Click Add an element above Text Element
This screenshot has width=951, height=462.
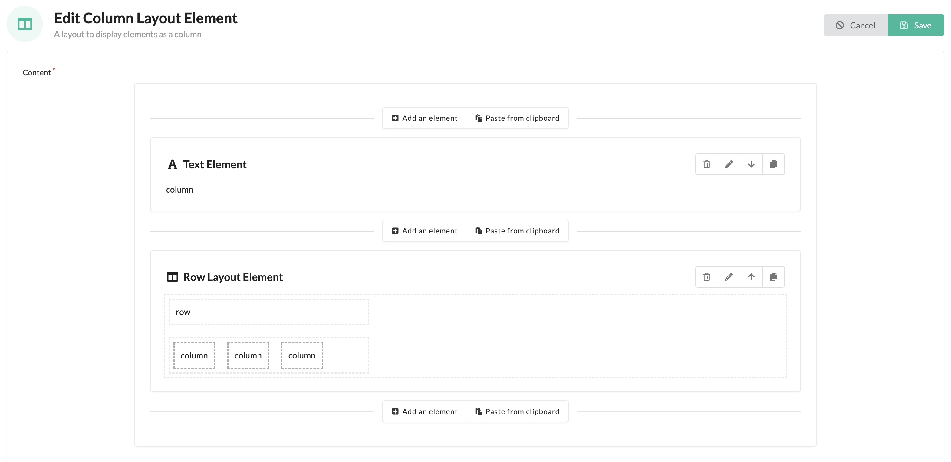pyautogui.click(x=424, y=118)
